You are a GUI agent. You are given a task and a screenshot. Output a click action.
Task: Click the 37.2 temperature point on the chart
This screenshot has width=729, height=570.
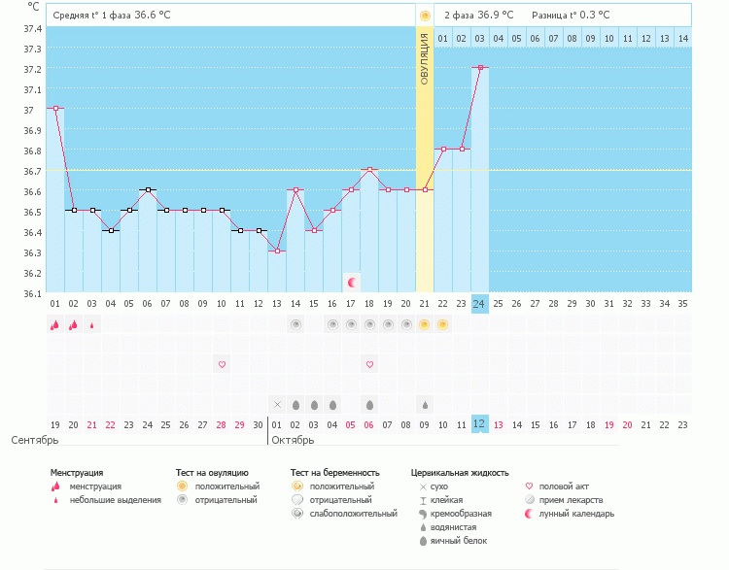coord(479,68)
